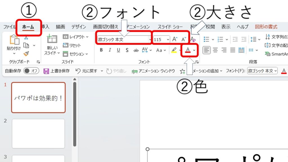Click quick access red font color A
Screen dimensions: 288x162
point(284,71)
